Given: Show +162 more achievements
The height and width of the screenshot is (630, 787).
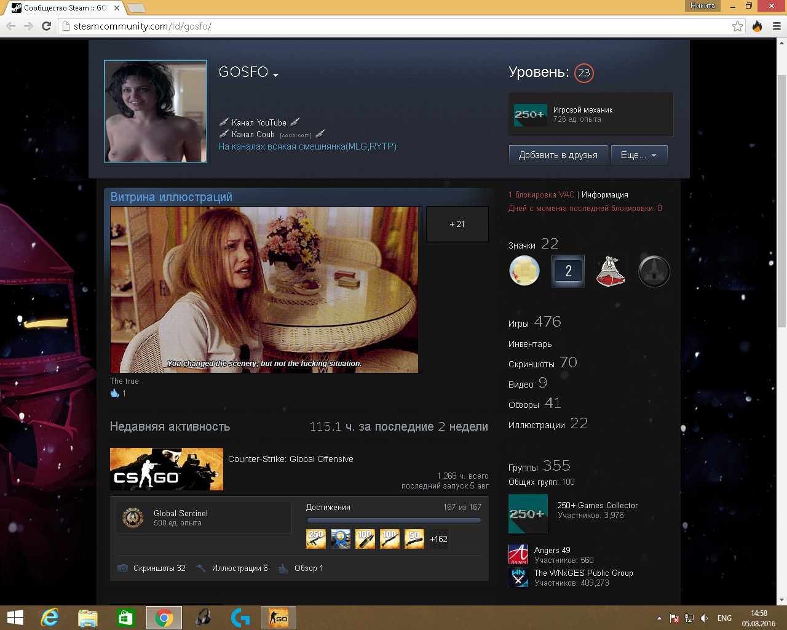Looking at the screenshot, I should [x=438, y=539].
